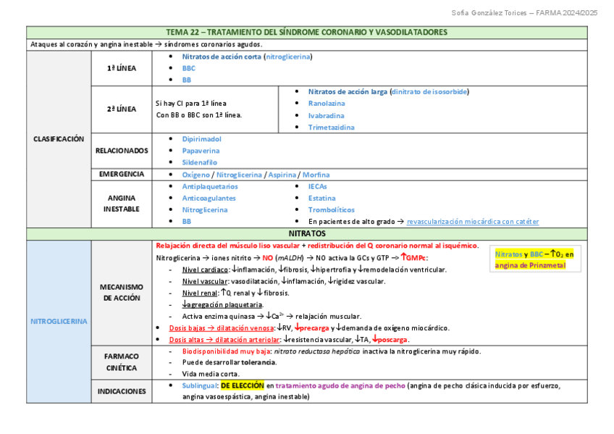The image size is (614, 434).
Task: Click the document title TEMA 22 heading
Action: tap(306, 33)
